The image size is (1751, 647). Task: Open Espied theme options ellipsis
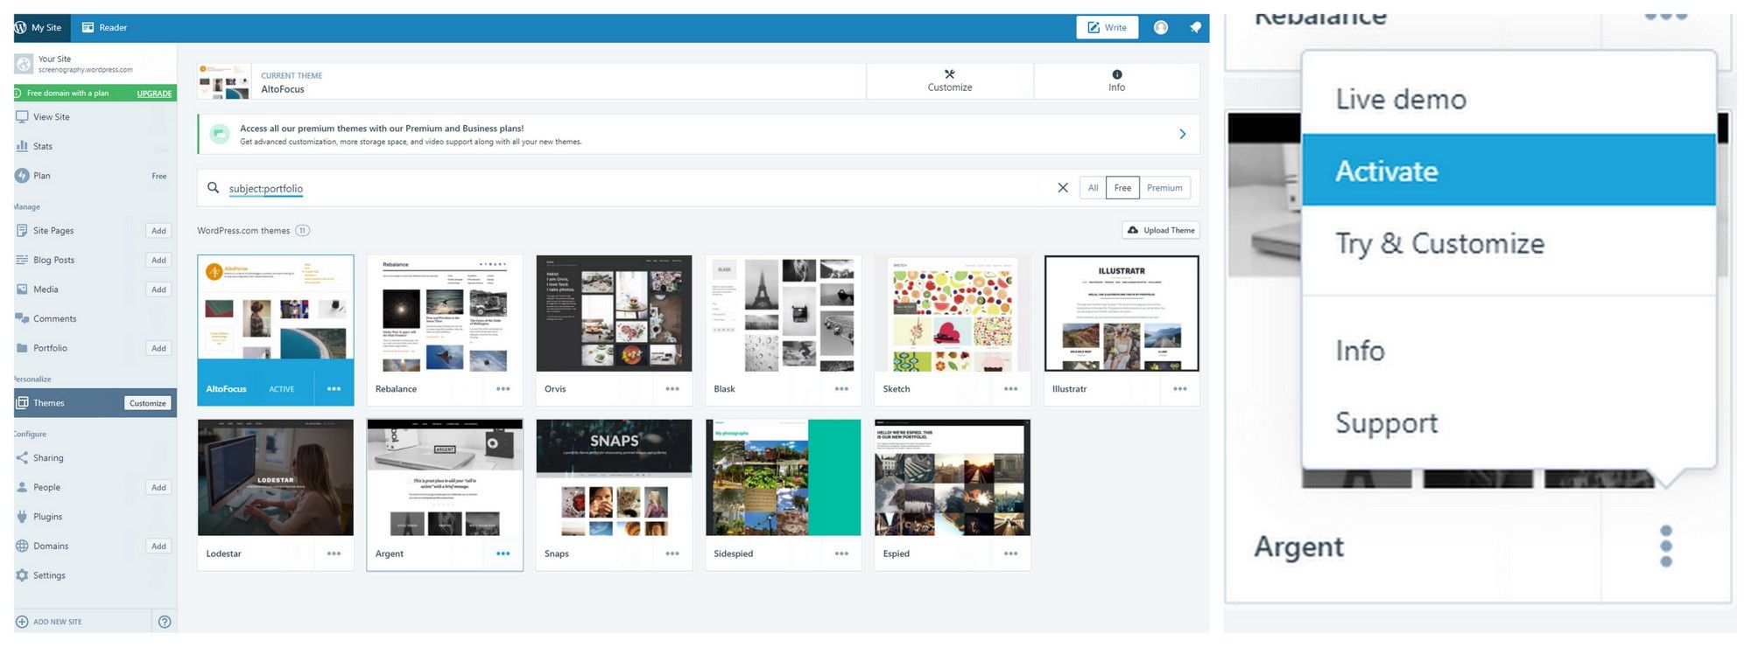1011,553
